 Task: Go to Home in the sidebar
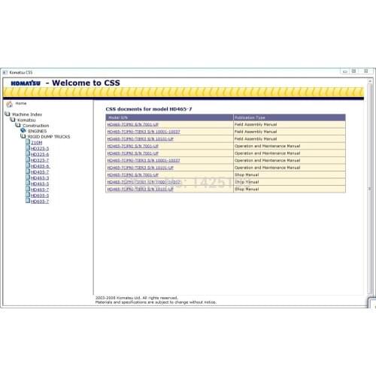tap(21, 103)
